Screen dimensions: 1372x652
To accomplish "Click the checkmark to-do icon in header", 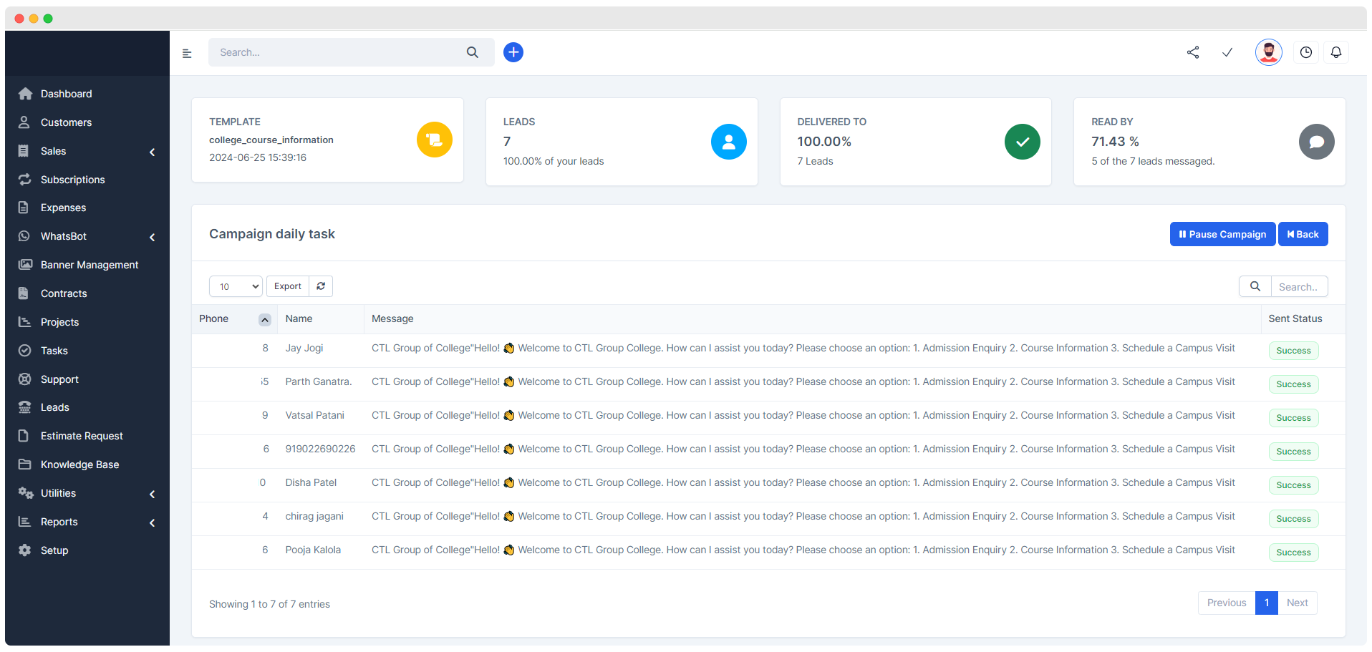I will [x=1227, y=52].
